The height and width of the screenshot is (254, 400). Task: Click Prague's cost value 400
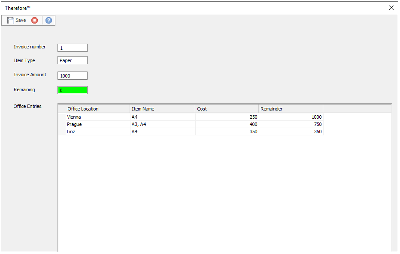227,124
